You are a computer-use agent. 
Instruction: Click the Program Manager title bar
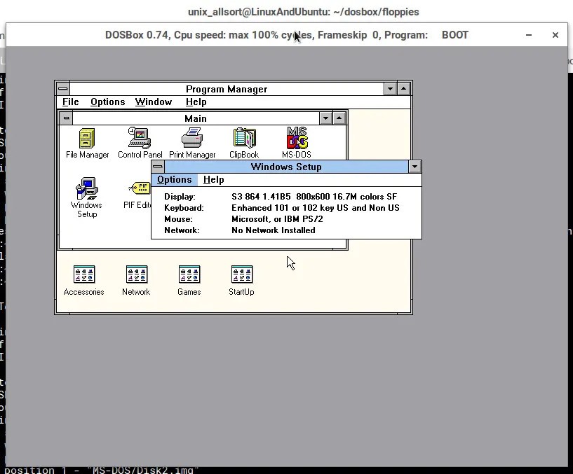pyautogui.click(x=227, y=89)
